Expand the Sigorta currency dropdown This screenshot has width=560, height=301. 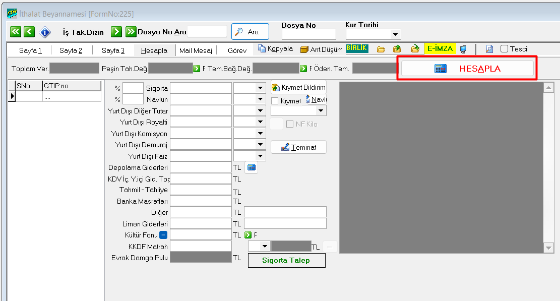[260, 88]
